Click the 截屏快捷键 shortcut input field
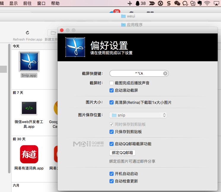This screenshot has width=221, height=192. 139,73
